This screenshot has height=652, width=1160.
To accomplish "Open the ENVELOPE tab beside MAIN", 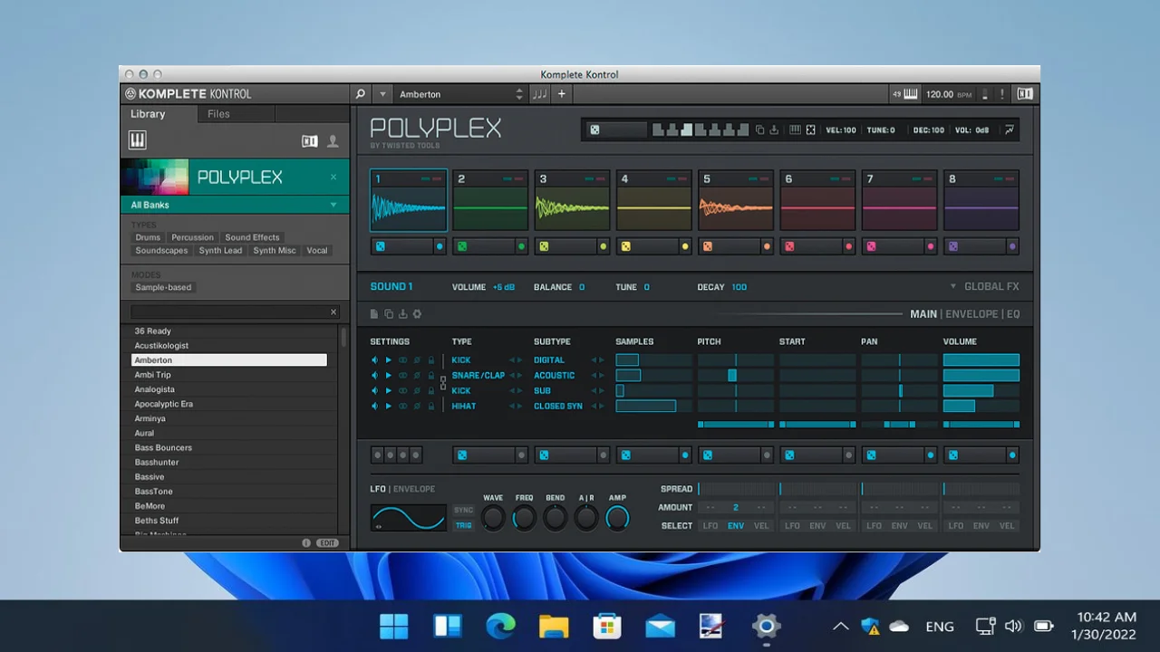I will point(971,314).
